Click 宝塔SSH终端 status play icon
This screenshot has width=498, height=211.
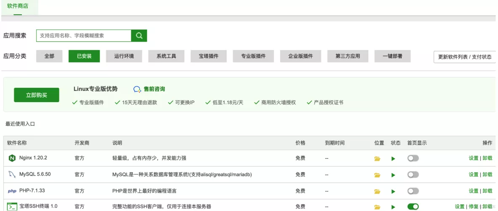(x=393, y=207)
